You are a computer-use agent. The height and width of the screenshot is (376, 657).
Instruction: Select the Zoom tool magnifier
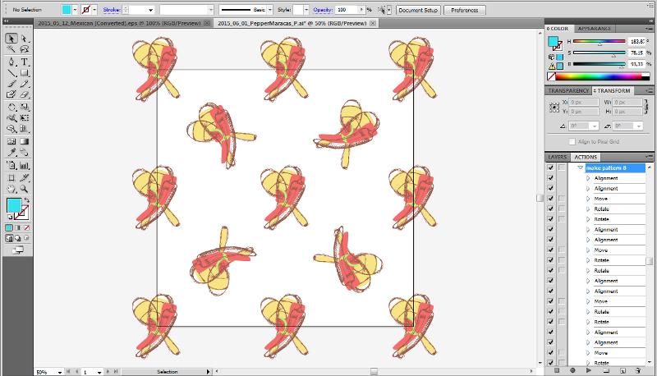pyautogui.click(x=25, y=189)
